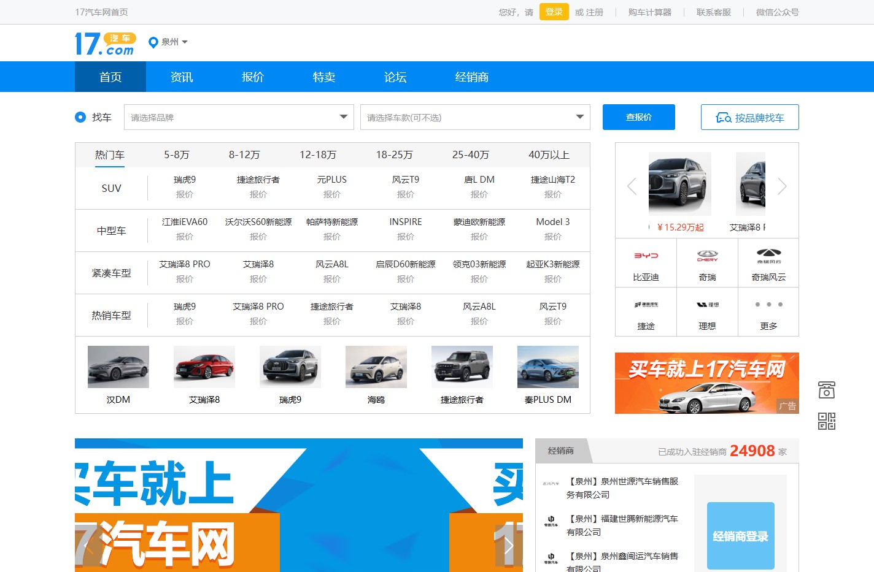Open 泉州世源汽车销售服务有限公司 dealer link
The image size is (874, 572).
[x=622, y=488]
